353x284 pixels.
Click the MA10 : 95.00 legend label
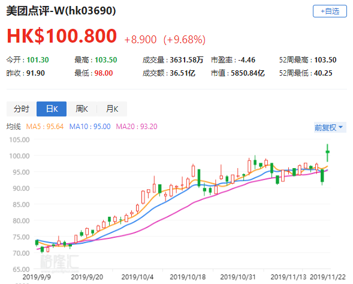[x=90, y=126]
